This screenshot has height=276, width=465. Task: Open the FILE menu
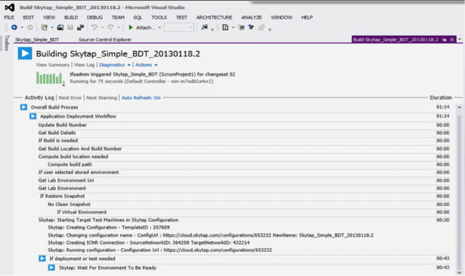[x=9, y=17]
